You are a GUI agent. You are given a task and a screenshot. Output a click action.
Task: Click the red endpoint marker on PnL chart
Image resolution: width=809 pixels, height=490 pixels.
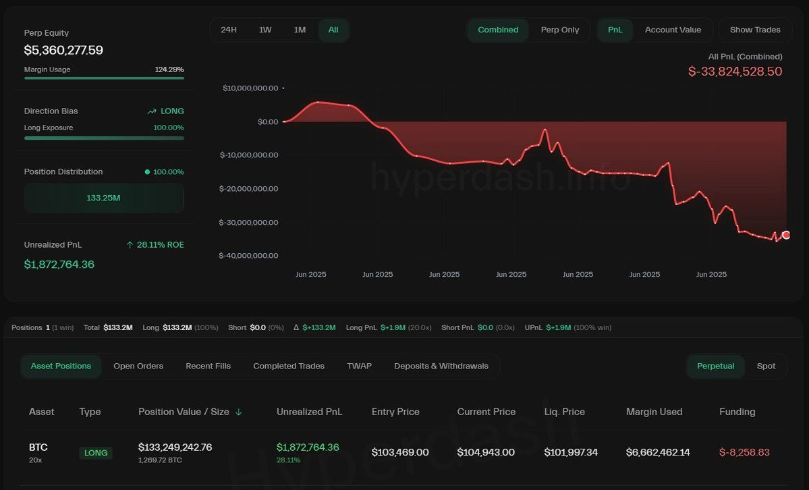click(786, 235)
